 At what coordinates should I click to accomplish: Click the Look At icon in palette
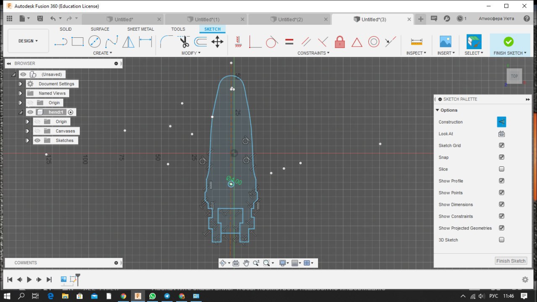coord(501,134)
